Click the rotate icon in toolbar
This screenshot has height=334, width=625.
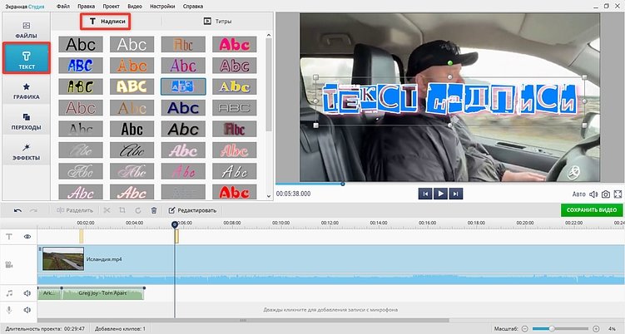pos(138,210)
